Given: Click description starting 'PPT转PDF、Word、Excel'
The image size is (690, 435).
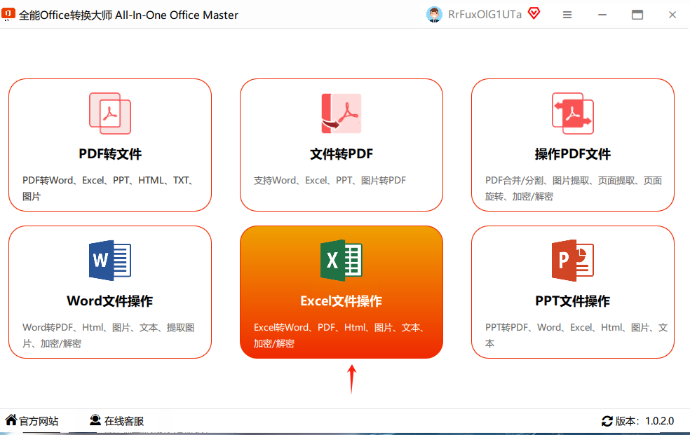Looking at the screenshot, I should point(576,336).
